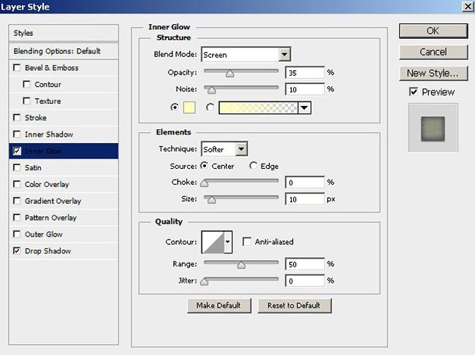Click the Cancel button
Viewport: 475px width, 355px height.
point(433,52)
